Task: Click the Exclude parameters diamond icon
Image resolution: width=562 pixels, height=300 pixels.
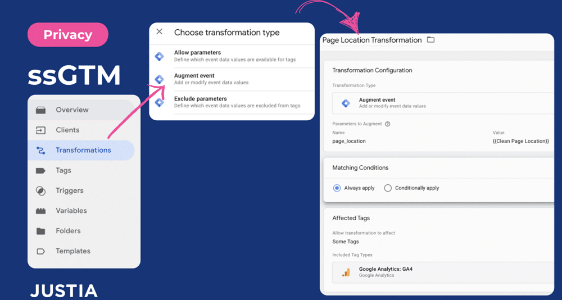Action: (159, 102)
